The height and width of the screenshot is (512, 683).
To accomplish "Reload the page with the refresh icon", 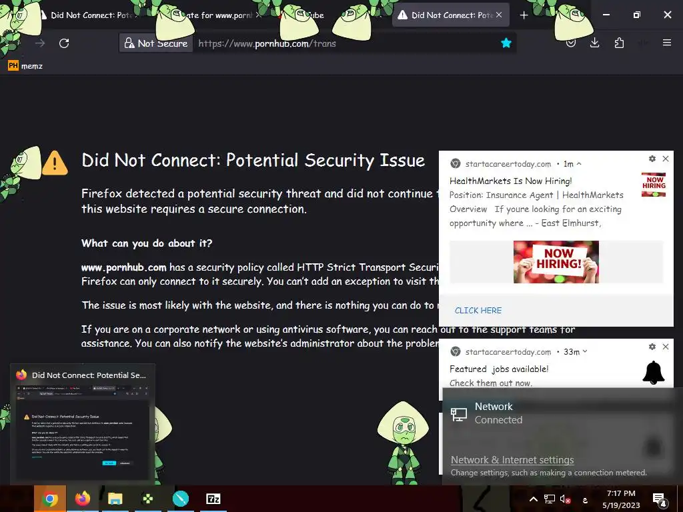I will pyautogui.click(x=64, y=43).
